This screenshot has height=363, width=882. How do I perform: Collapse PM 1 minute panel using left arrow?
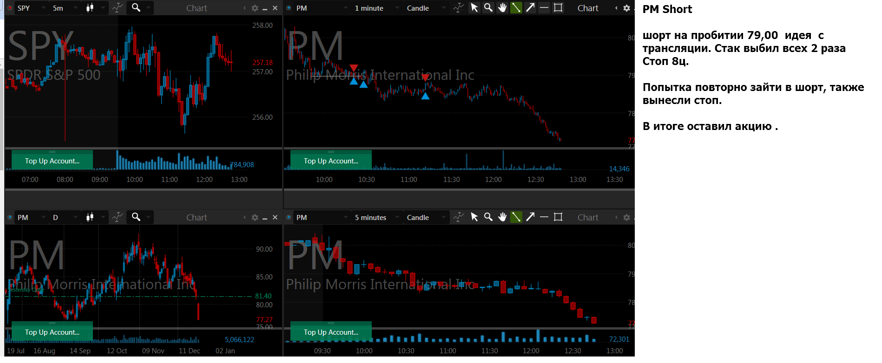(617, 8)
